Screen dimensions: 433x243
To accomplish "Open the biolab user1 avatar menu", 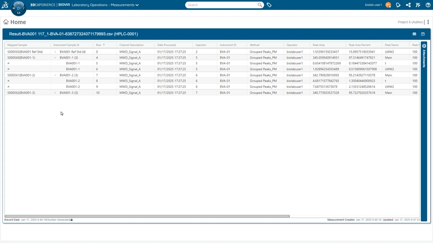I will click(388, 5).
